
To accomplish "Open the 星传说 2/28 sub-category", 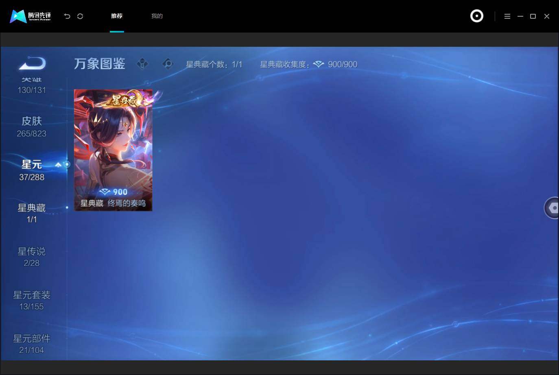I will coord(32,257).
